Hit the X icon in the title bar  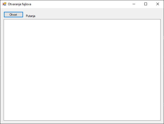pyautogui.click(x=157, y=4)
